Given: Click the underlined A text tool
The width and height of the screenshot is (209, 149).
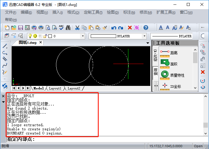Looking at the screenshot, I should coord(161,28).
